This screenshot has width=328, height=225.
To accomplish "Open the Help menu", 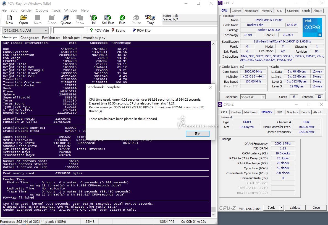I will click(85, 10).
